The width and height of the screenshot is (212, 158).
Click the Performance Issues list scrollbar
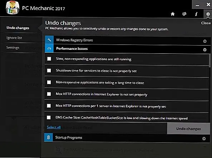pos(210,60)
